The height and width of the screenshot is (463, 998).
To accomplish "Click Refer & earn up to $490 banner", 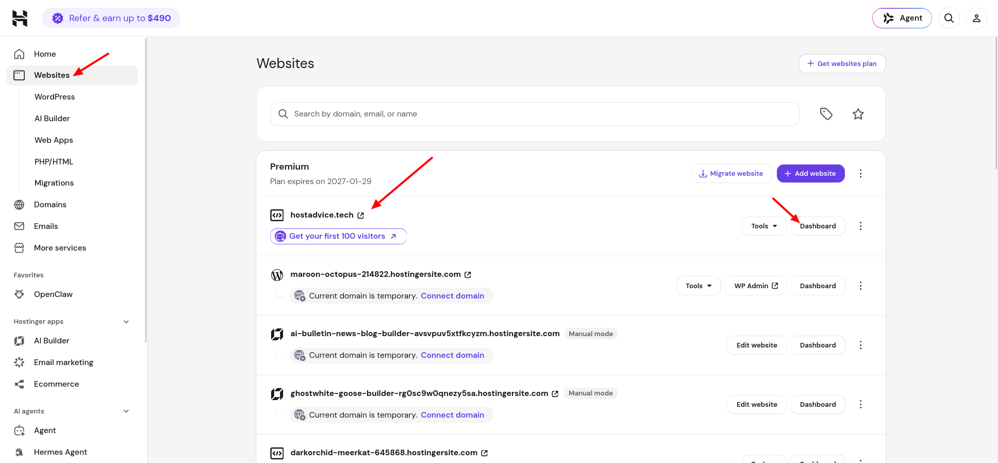I will tap(111, 18).
